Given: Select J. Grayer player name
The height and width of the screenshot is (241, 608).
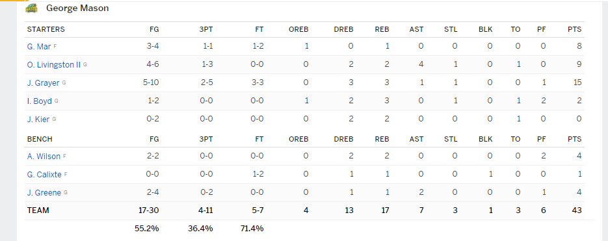Looking at the screenshot, I should tap(44, 83).
